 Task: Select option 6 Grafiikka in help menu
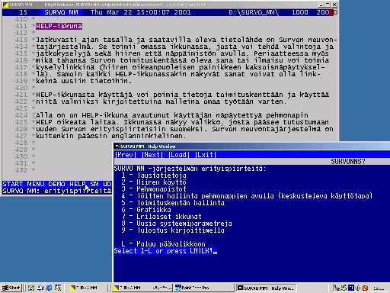pyautogui.click(x=146, y=210)
